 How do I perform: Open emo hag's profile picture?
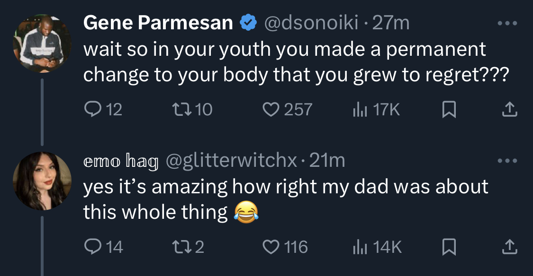(42, 181)
